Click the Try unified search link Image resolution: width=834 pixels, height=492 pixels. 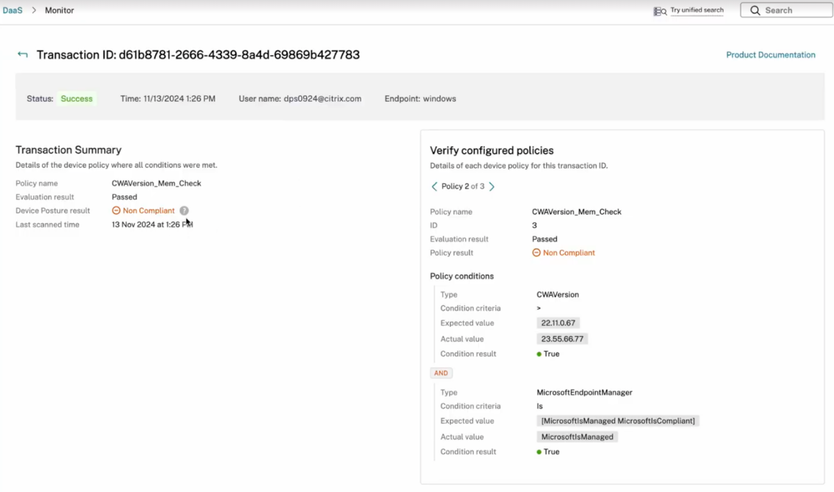[697, 10]
